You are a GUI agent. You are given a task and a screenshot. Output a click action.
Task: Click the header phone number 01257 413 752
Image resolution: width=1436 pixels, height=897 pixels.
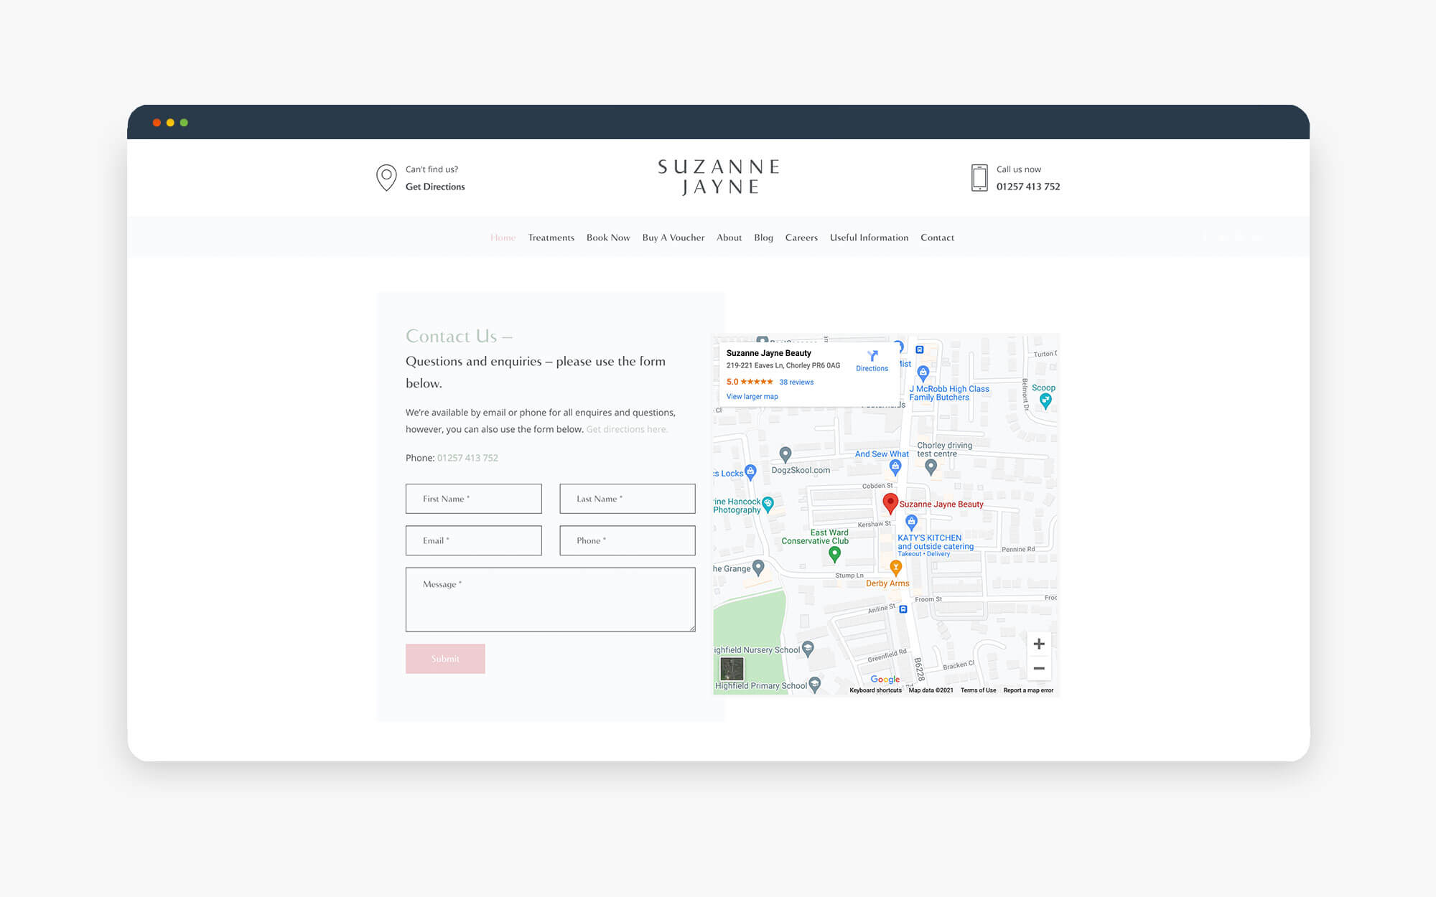tap(1028, 187)
